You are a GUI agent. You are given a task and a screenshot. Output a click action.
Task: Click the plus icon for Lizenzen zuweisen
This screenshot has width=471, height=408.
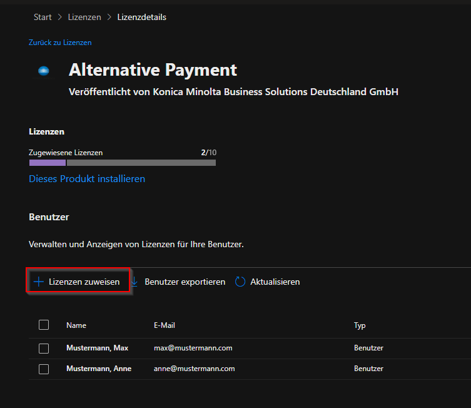[38, 282]
